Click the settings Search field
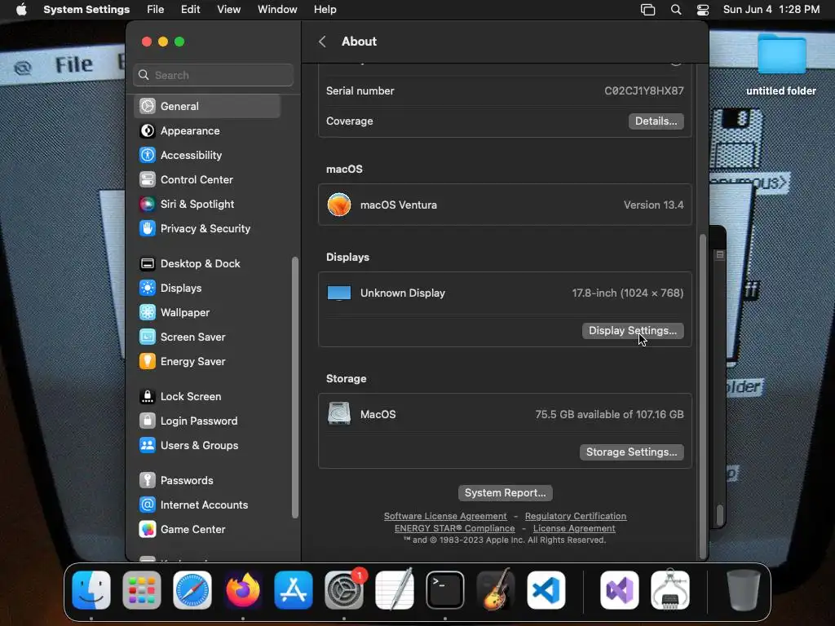 213,75
